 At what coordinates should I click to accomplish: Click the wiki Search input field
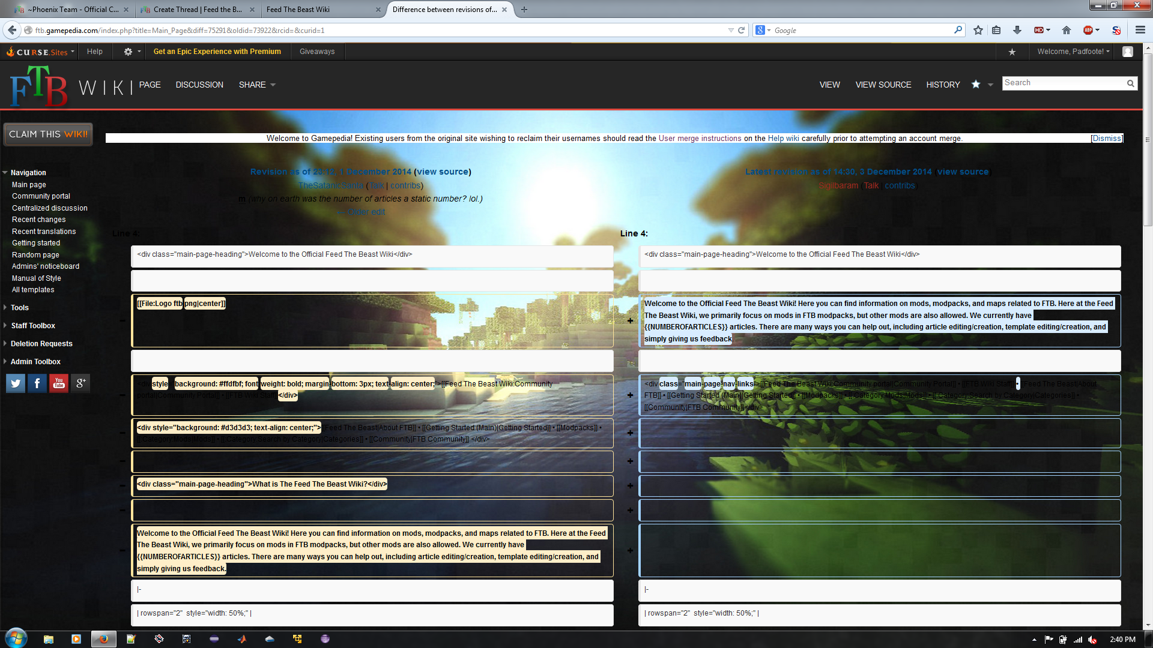coord(1063,83)
